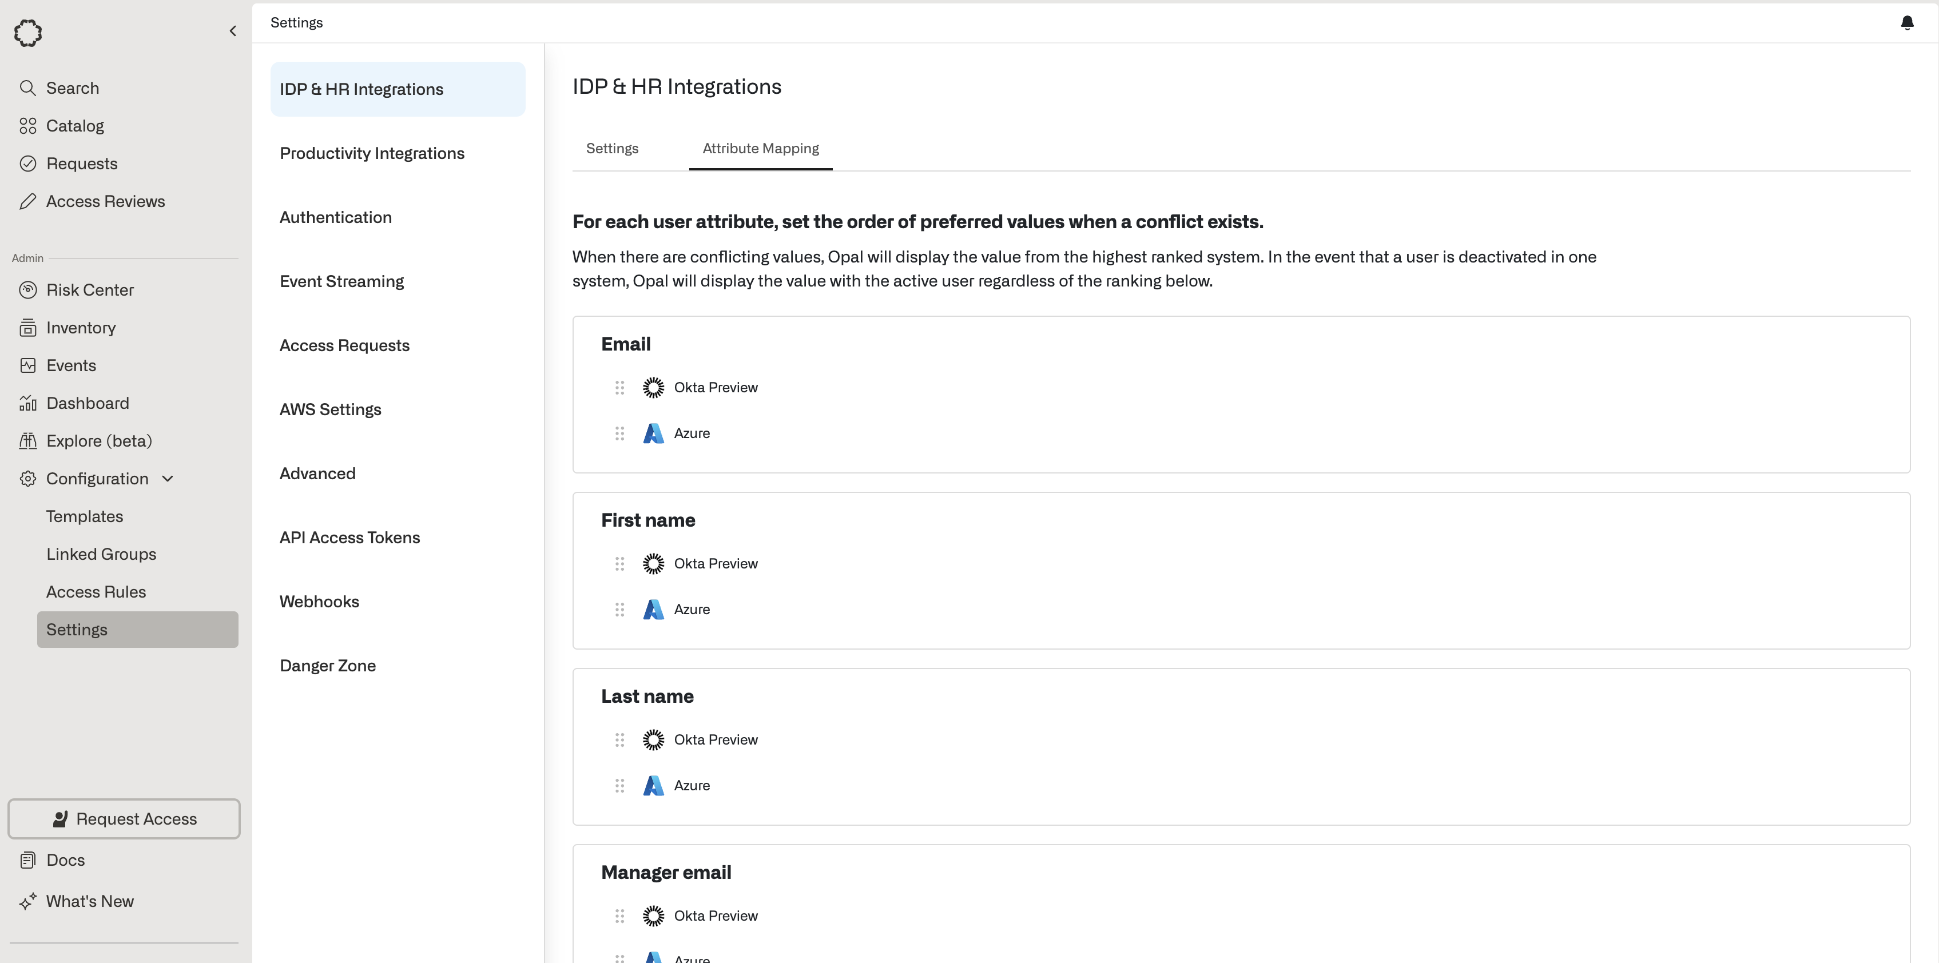Viewport: 1939px width, 963px height.
Task: Collapse the sidebar with the chevron arrow
Action: coord(233,31)
